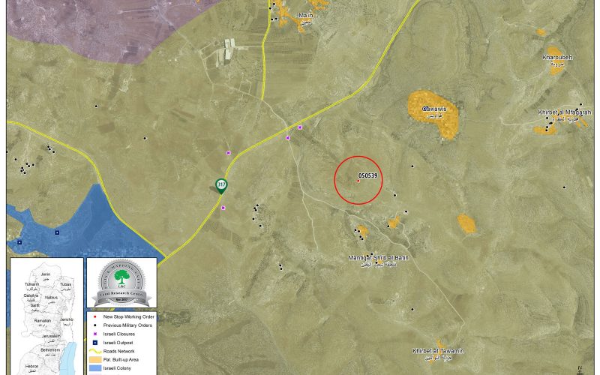Click the black dot symbol in the legend
The width and height of the screenshot is (600, 375).
pos(94,325)
